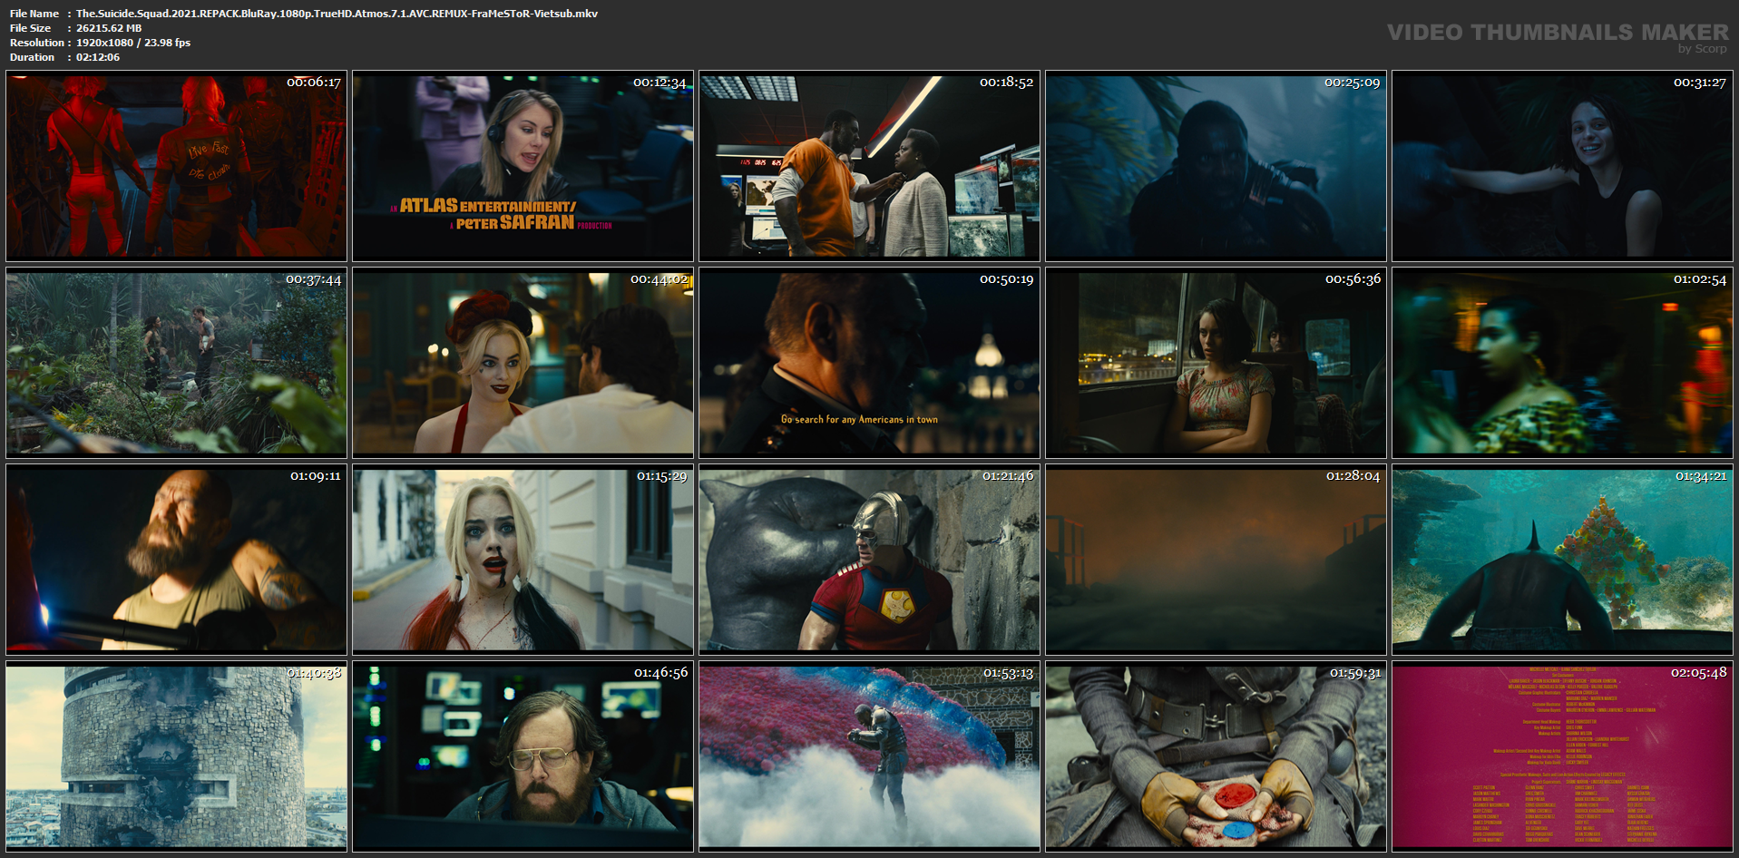Pick the frame stamped 00:25:09
1739x858 pixels.
point(1216,166)
